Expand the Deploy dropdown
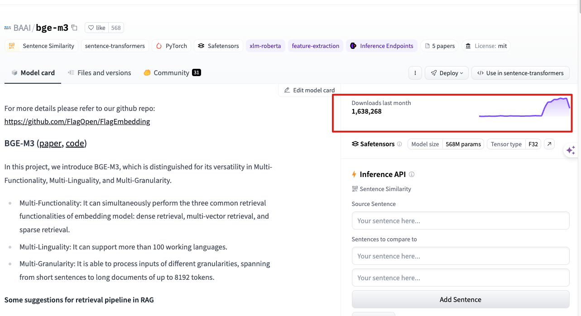Image resolution: width=581 pixels, height=316 pixels. (447, 73)
